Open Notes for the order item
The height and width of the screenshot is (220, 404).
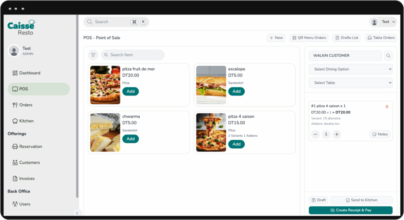coord(380,134)
